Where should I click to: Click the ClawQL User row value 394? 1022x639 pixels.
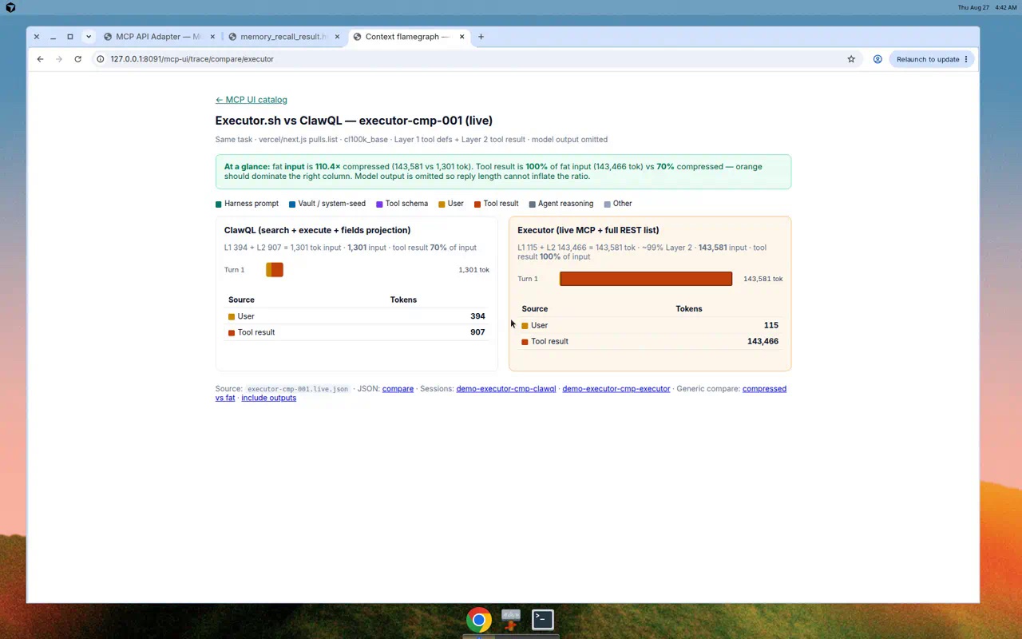(477, 316)
